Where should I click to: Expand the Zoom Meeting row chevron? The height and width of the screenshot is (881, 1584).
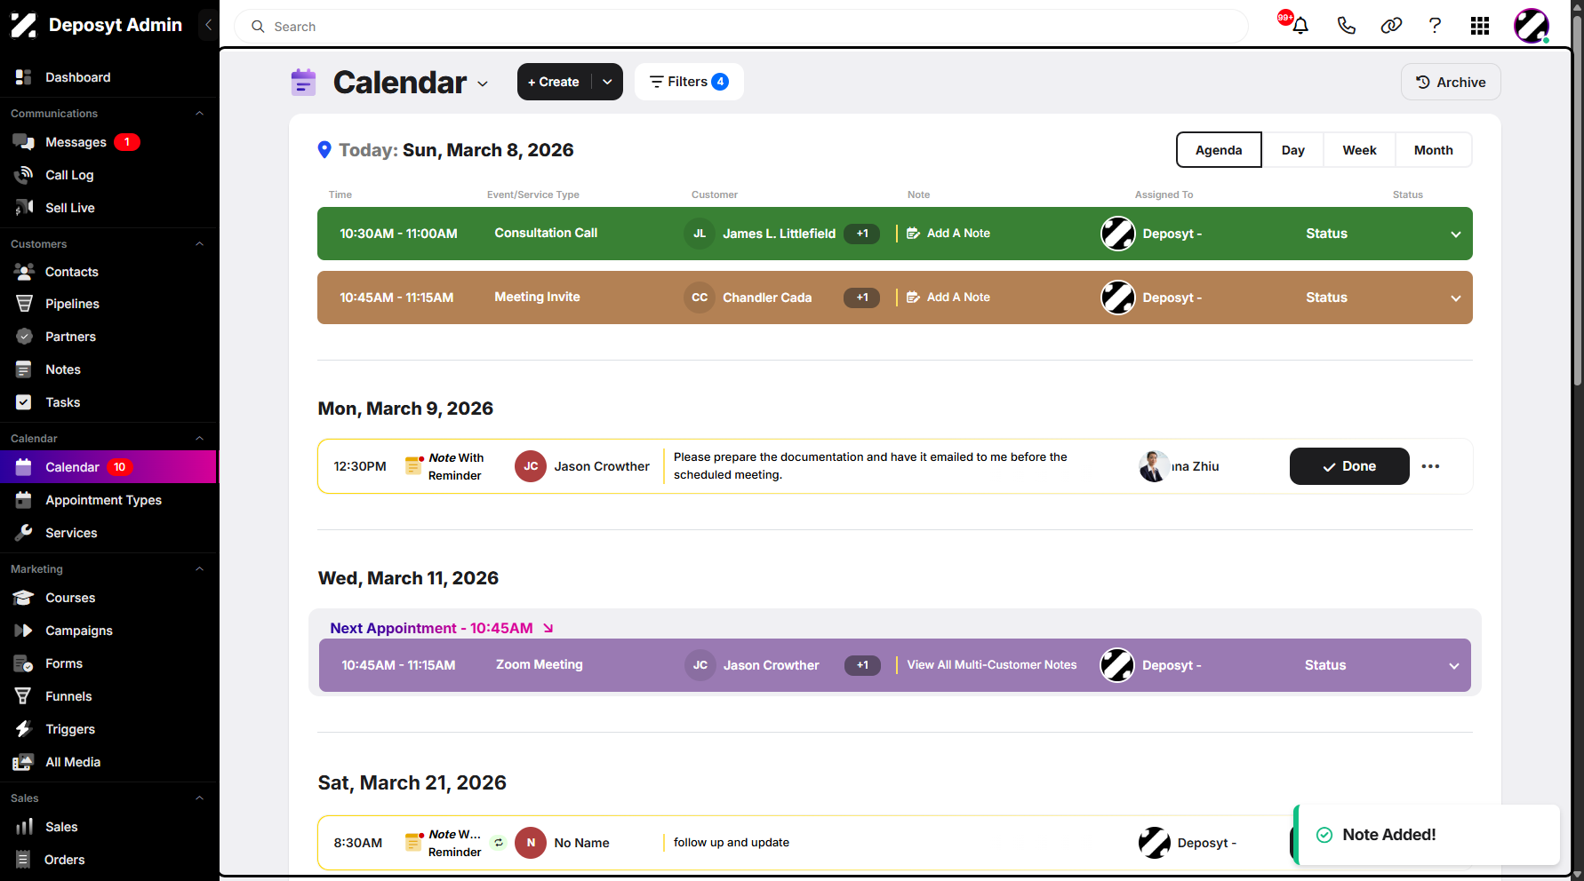coord(1453,666)
